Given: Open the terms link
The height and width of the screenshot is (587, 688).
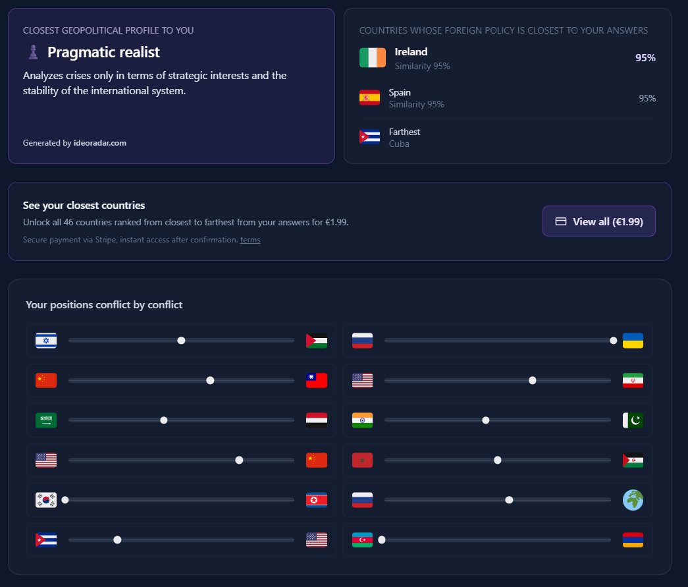Looking at the screenshot, I should pos(250,240).
